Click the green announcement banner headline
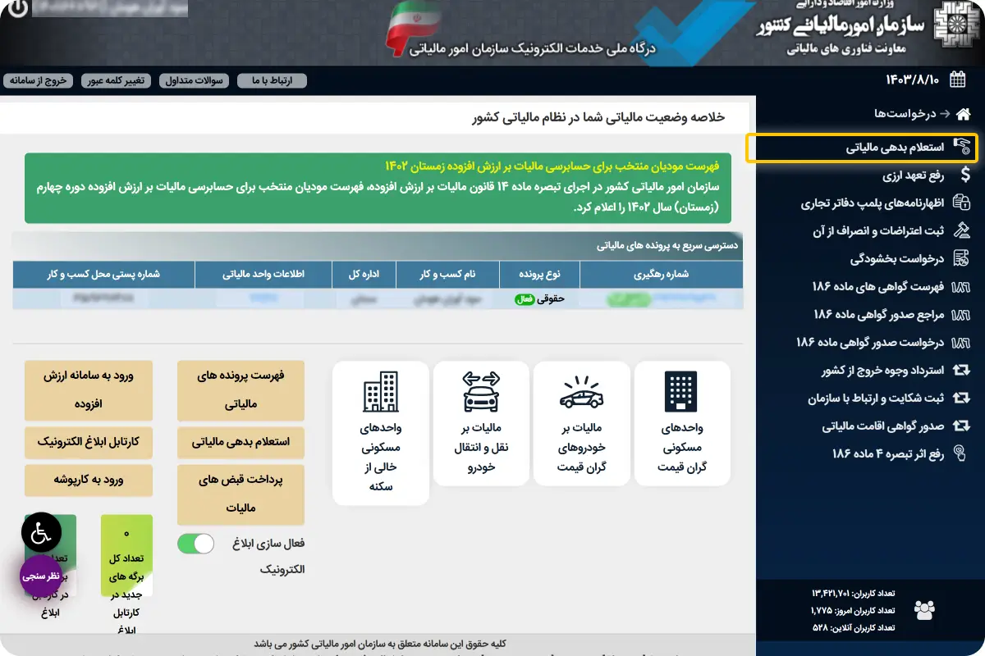 point(552,166)
